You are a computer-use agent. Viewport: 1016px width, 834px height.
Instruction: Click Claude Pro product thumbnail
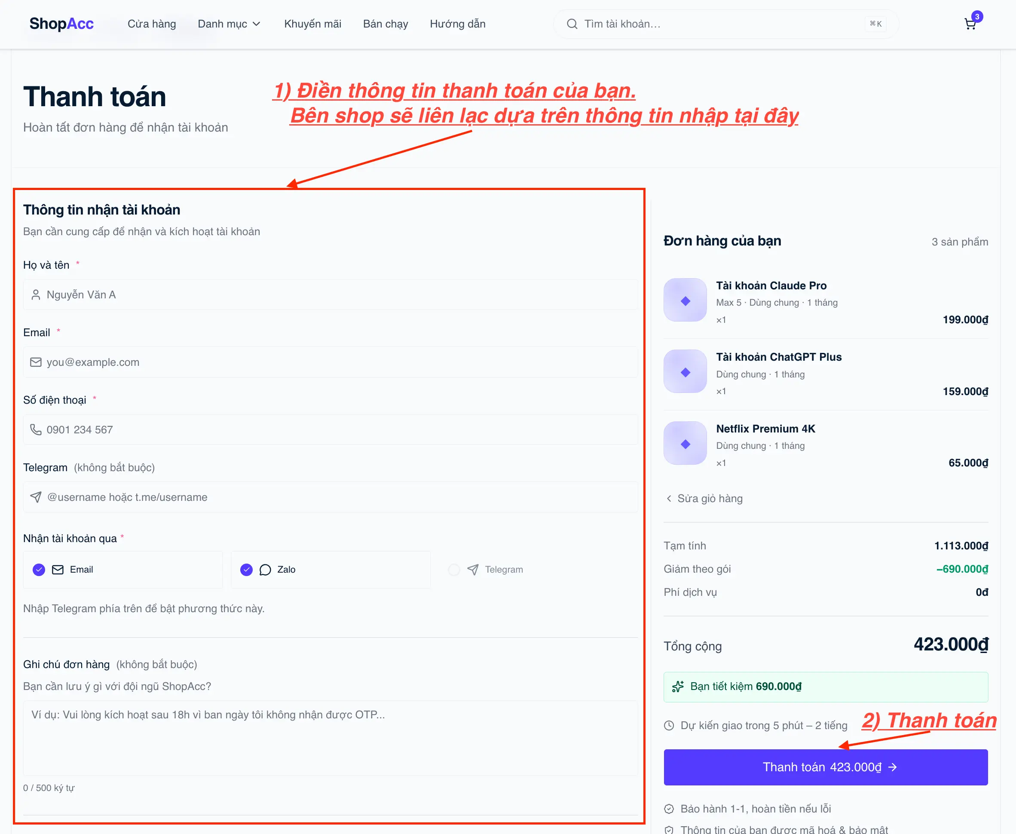tap(685, 300)
